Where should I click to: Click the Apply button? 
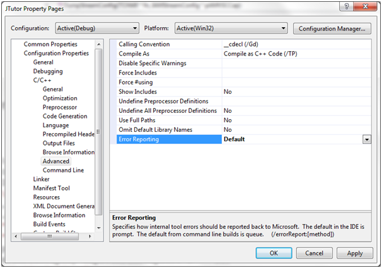pyautogui.click(x=355, y=253)
